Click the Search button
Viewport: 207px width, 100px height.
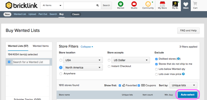(107, 5)
